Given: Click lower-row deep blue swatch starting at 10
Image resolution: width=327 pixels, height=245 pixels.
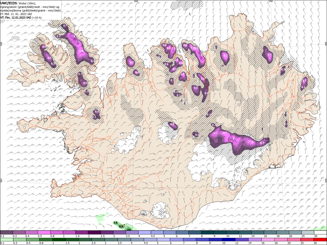Looking at the screenshot, I should coord(229,240).
